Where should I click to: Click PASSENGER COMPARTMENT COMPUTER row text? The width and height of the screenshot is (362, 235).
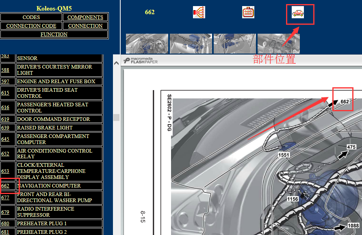pos(53,139)
